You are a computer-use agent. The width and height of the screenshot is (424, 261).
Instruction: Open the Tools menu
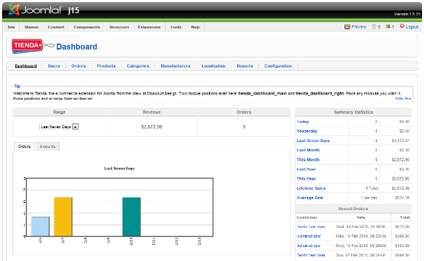[x=176, y=27]
